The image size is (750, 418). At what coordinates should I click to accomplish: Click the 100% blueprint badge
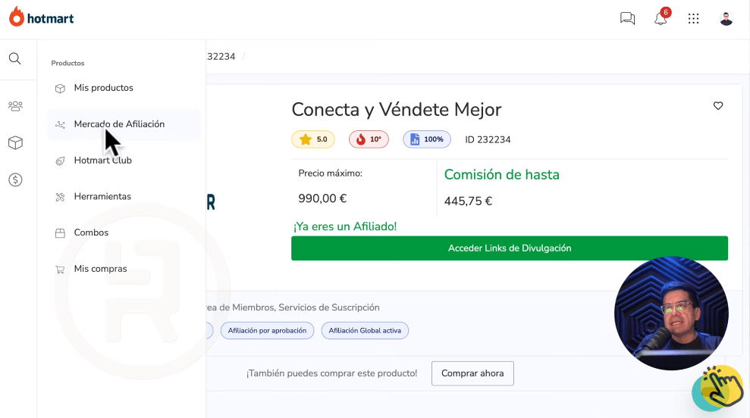(x=427, y=139)
